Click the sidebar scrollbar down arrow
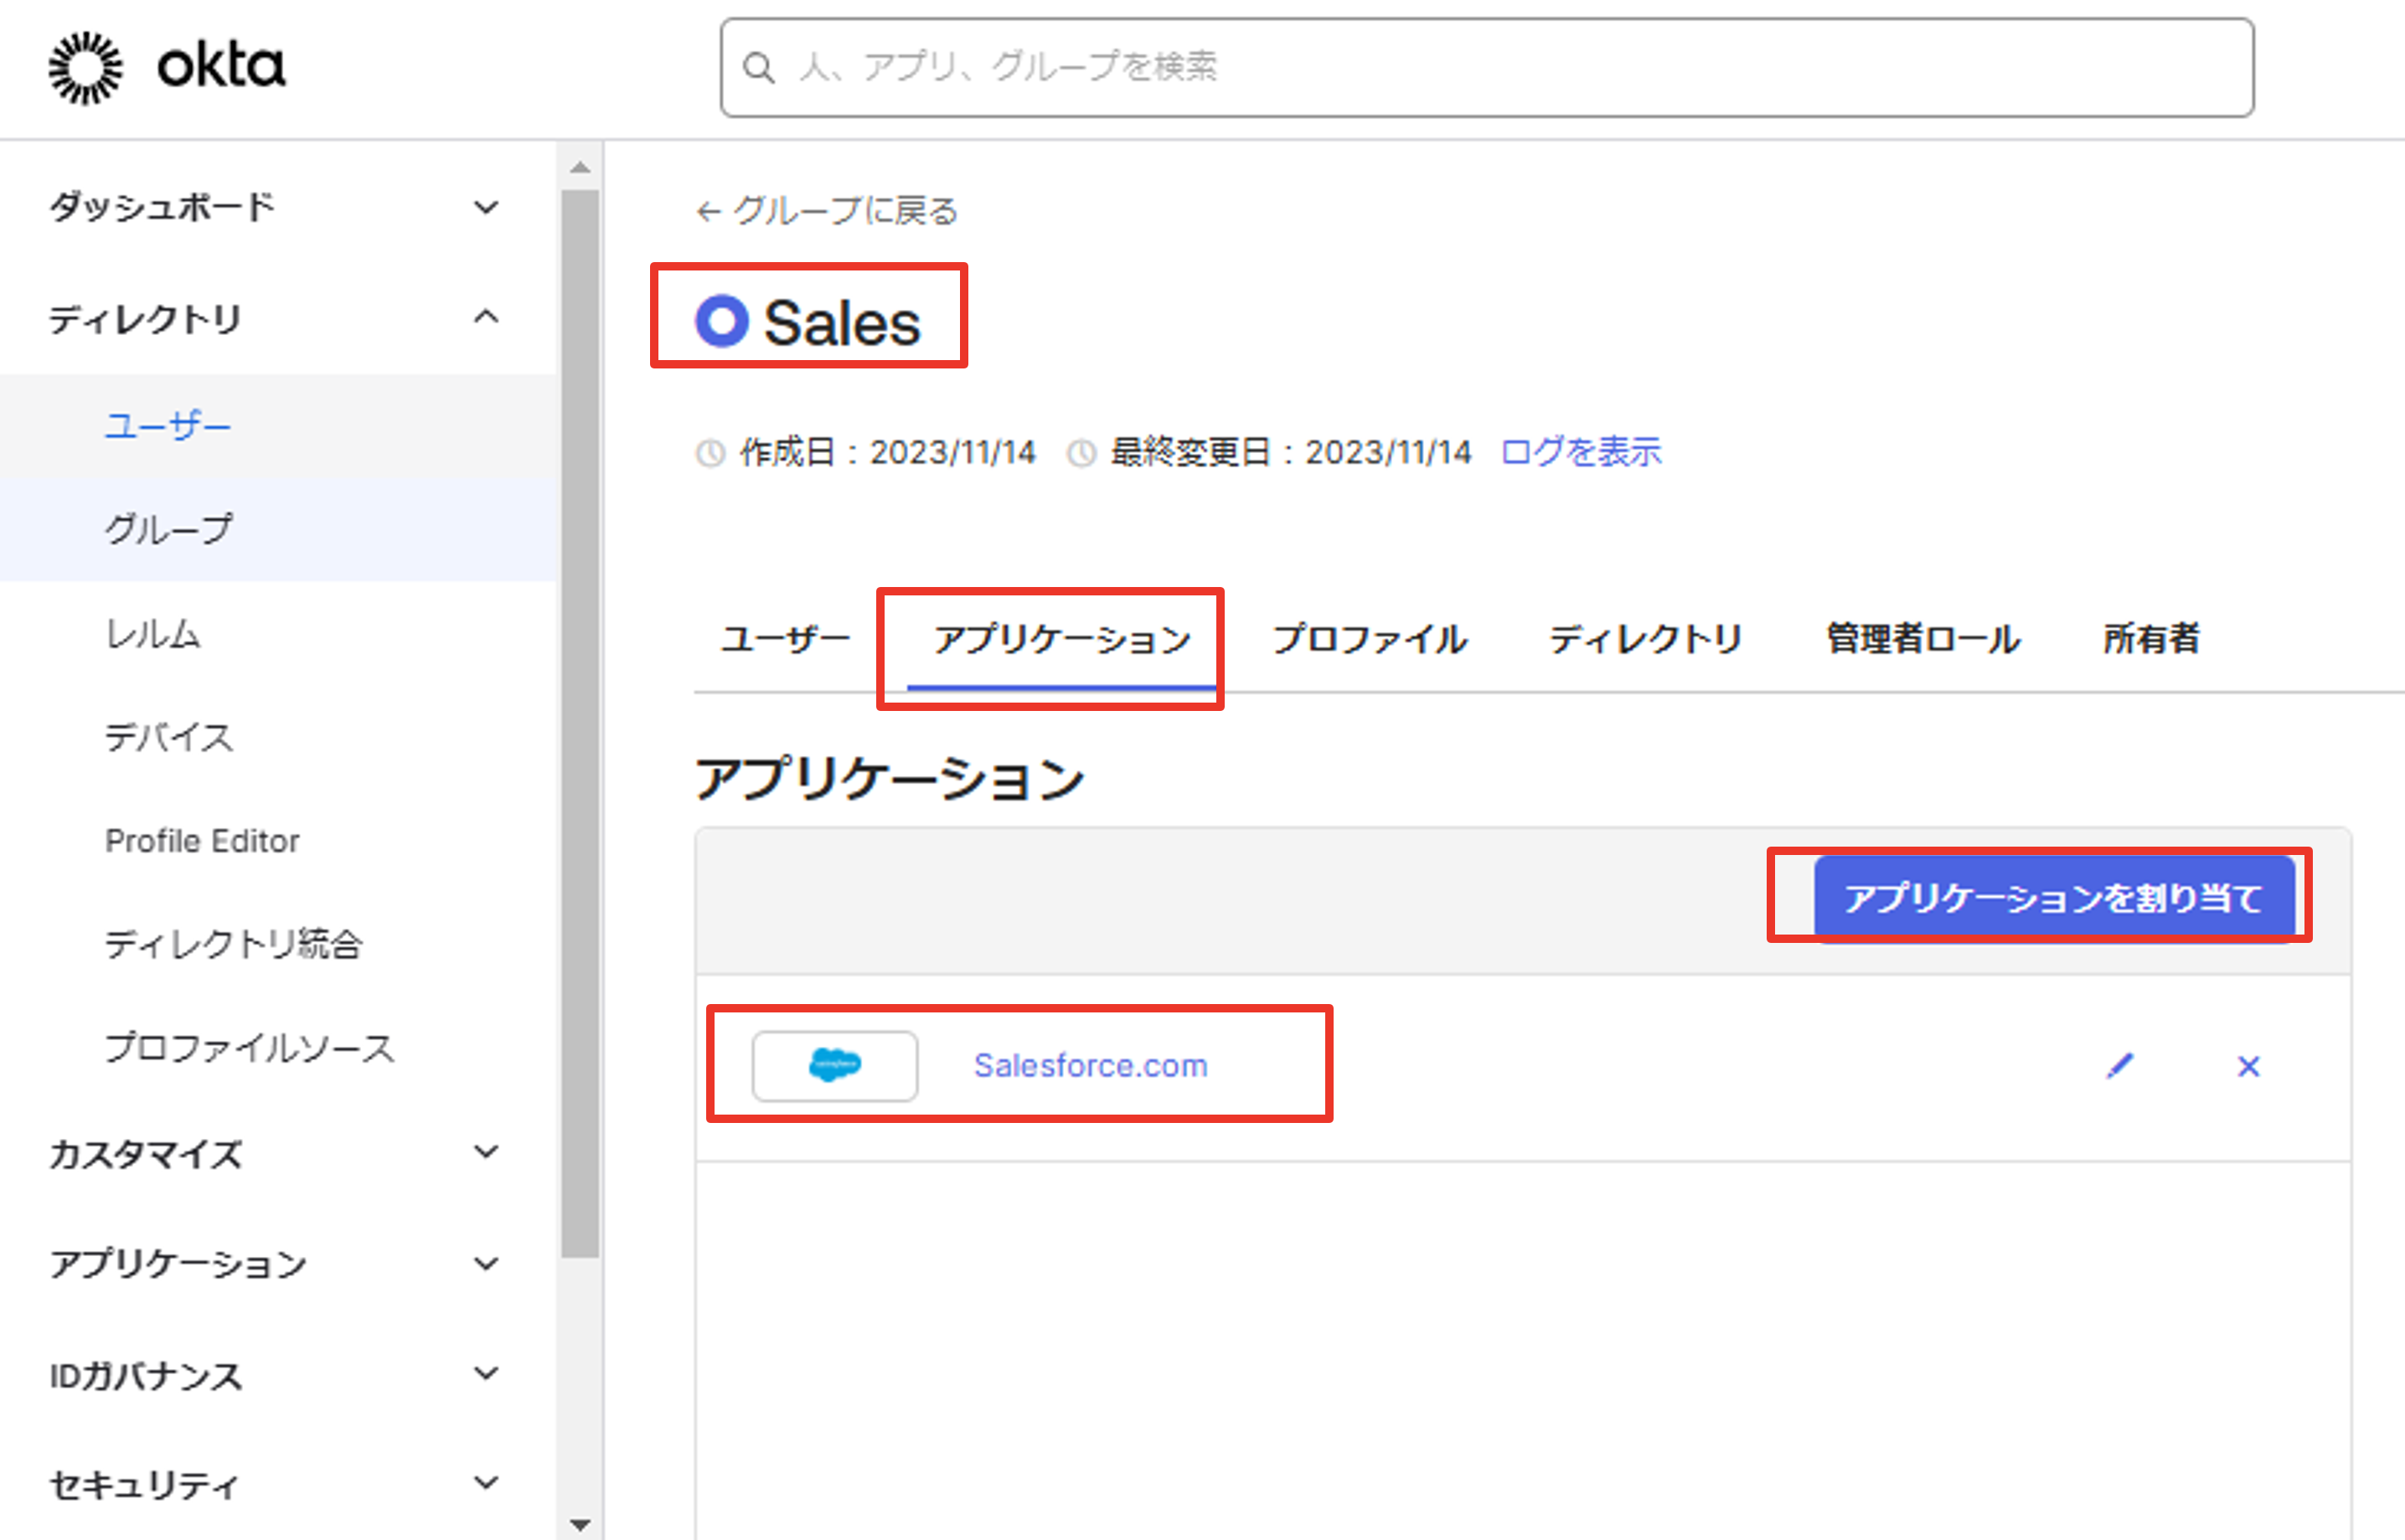The image size is (2405, 1540). (x=581, y=1524)
